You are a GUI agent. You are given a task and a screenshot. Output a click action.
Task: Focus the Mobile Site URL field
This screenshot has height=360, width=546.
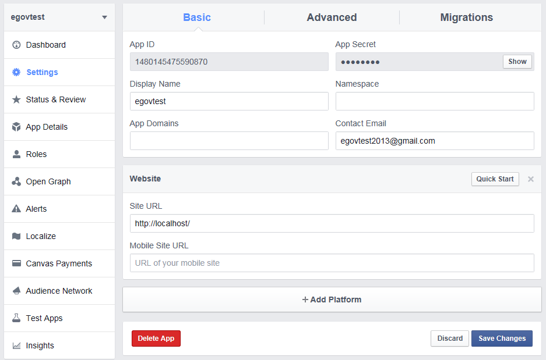point(332,263)
